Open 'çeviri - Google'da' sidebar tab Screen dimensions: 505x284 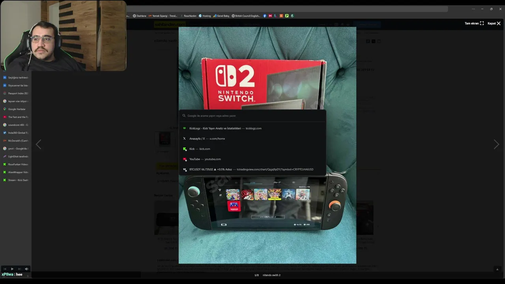pyautogui.click(x=16, y=149)
